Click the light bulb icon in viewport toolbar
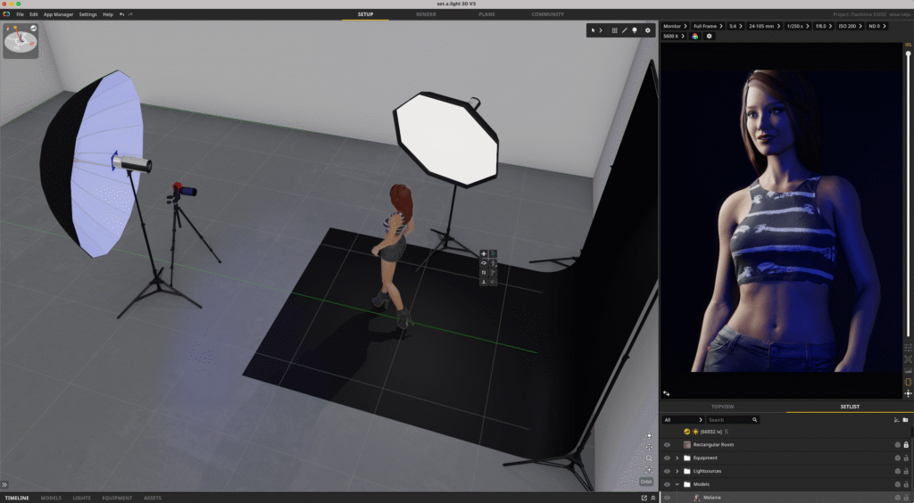The width and height of the screenshot is (914, 503). [x=635, y=30]
